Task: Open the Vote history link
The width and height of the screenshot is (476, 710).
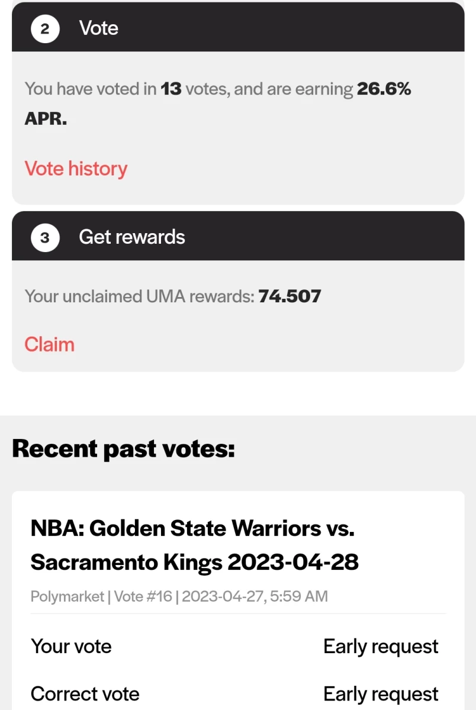Action: click(76, 169)
